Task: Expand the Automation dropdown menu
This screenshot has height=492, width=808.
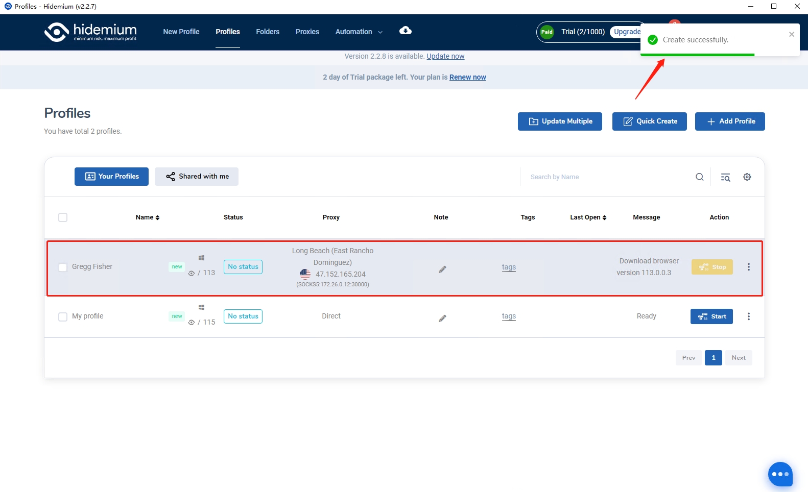Action: pos(359,32)
